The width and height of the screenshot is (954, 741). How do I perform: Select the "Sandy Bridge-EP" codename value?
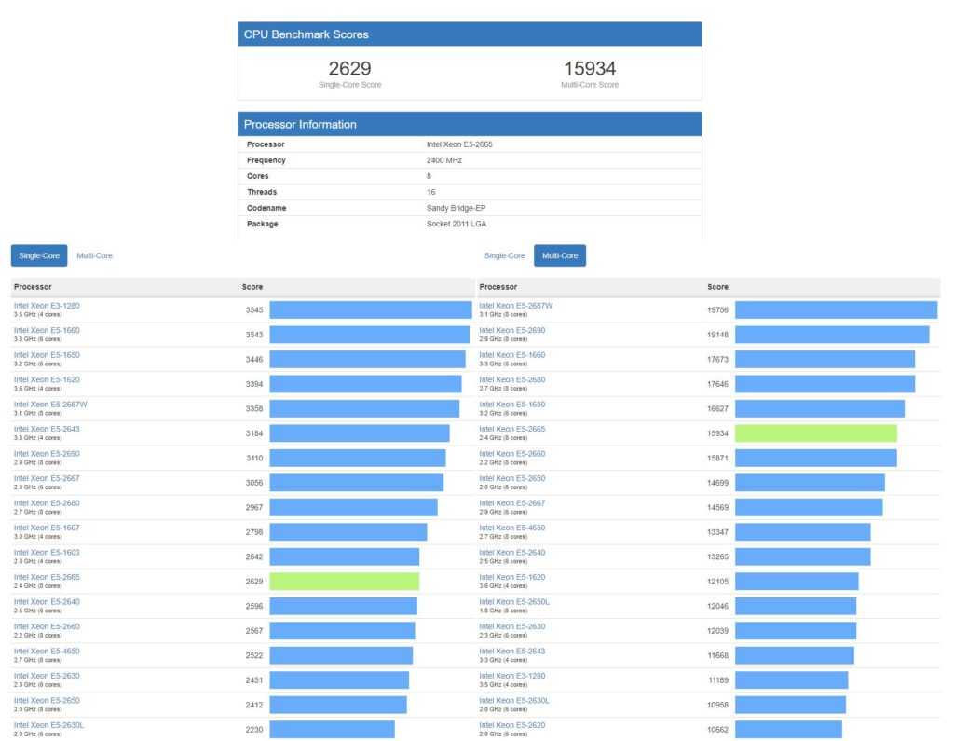[456, 208]
